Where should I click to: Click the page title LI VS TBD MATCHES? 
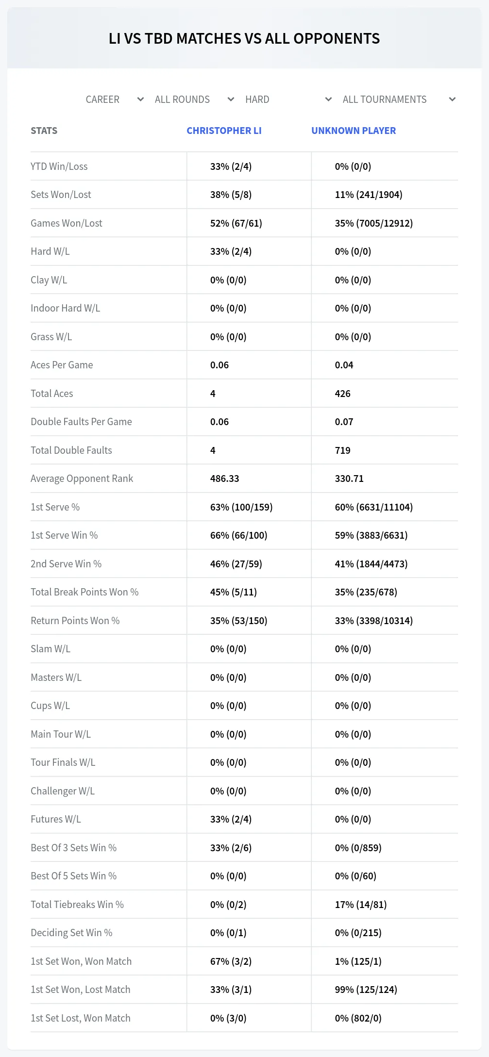coord(244,38)
